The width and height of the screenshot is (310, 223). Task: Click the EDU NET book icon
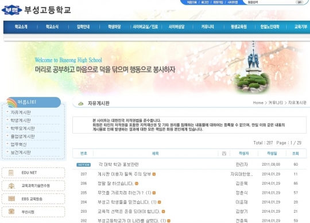click(x=11, y=173)
